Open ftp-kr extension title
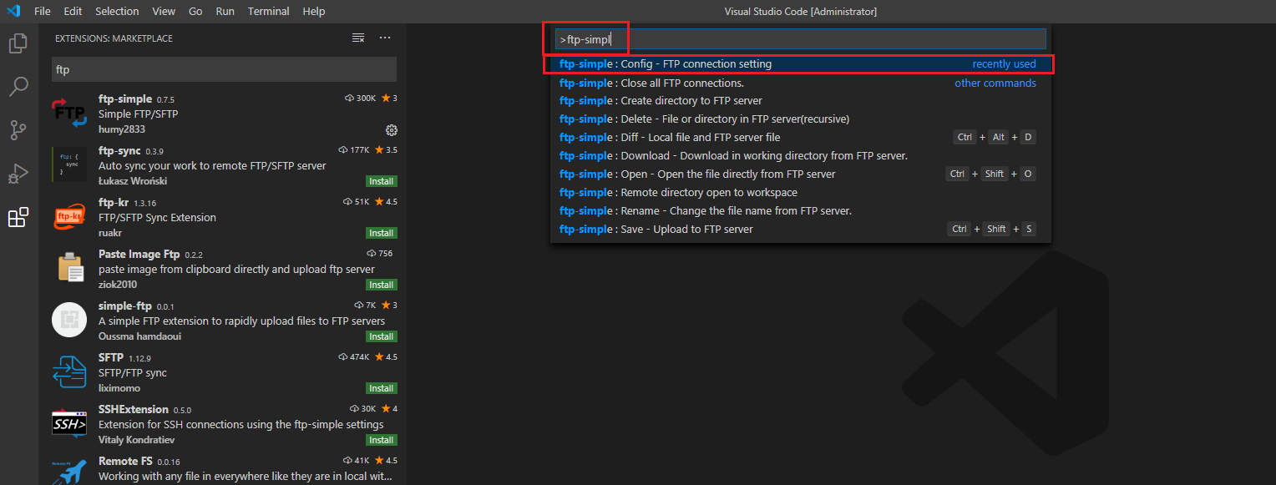 pos(114,202)
